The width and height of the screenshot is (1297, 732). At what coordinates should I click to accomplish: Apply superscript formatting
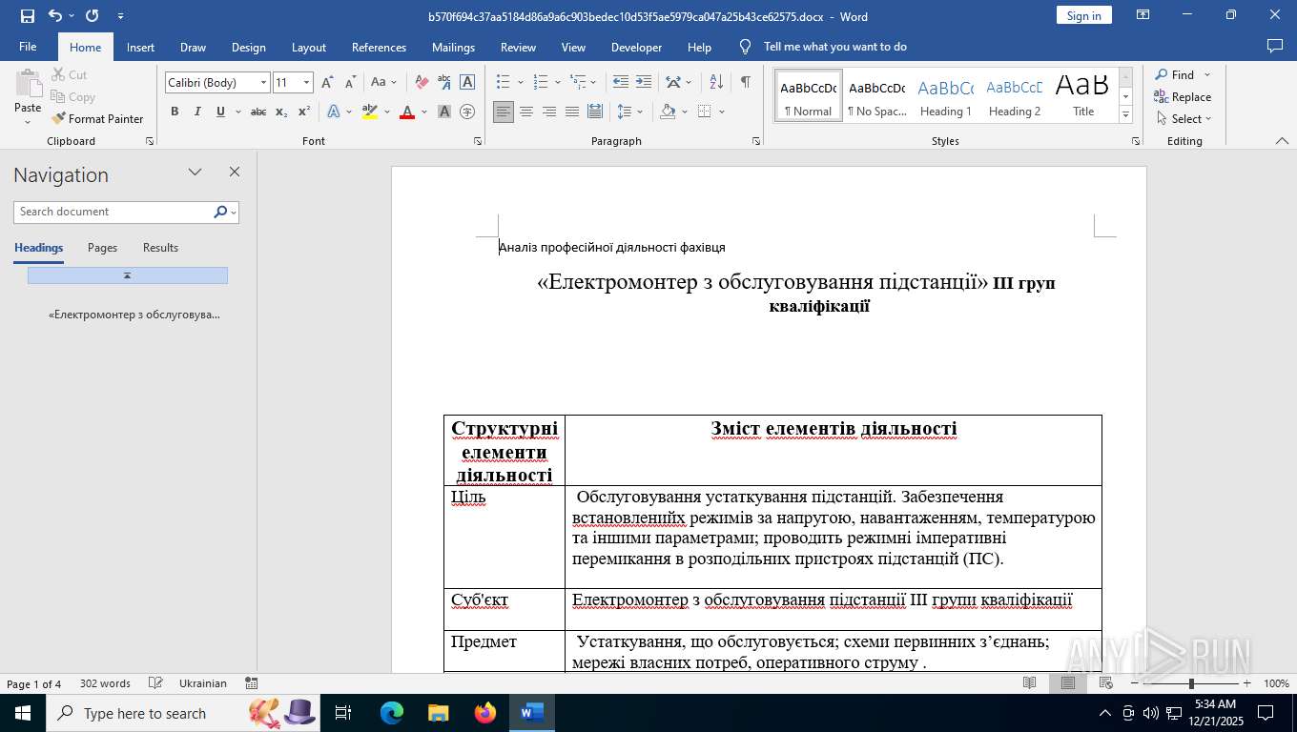(x=304, y=112)
